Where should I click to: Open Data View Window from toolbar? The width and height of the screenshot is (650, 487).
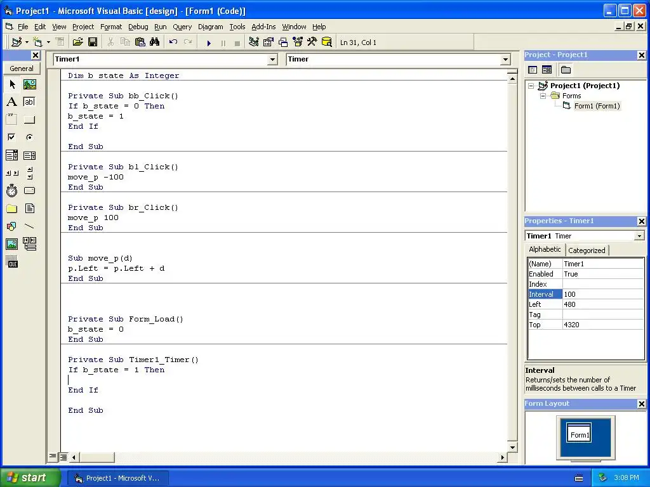click(x=327, y=42)
